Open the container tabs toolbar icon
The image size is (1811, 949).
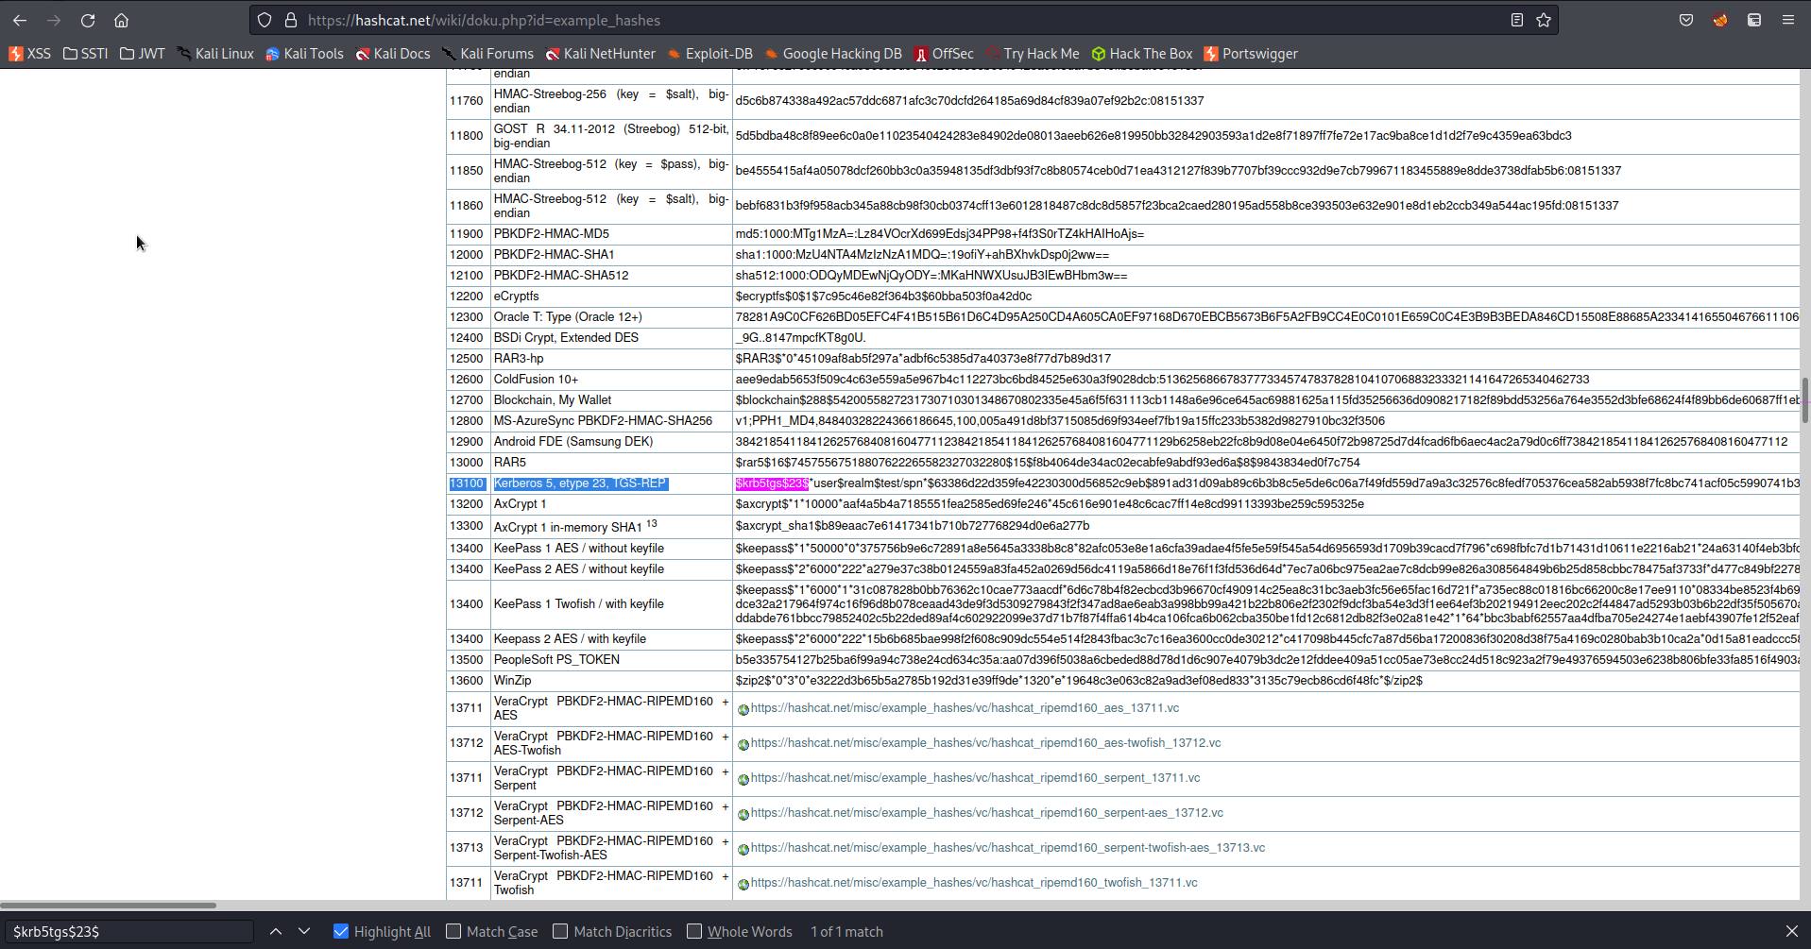pyautogui.click(x=1754, y=20)
